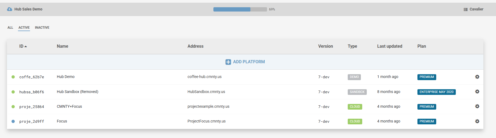This screenshot has height=138, width=496.
Task: Click blue status dot for proje_2d9ff
Action: 13,121
